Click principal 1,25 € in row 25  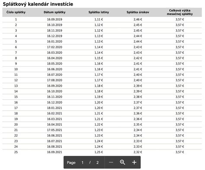click(x=99, y=152)
